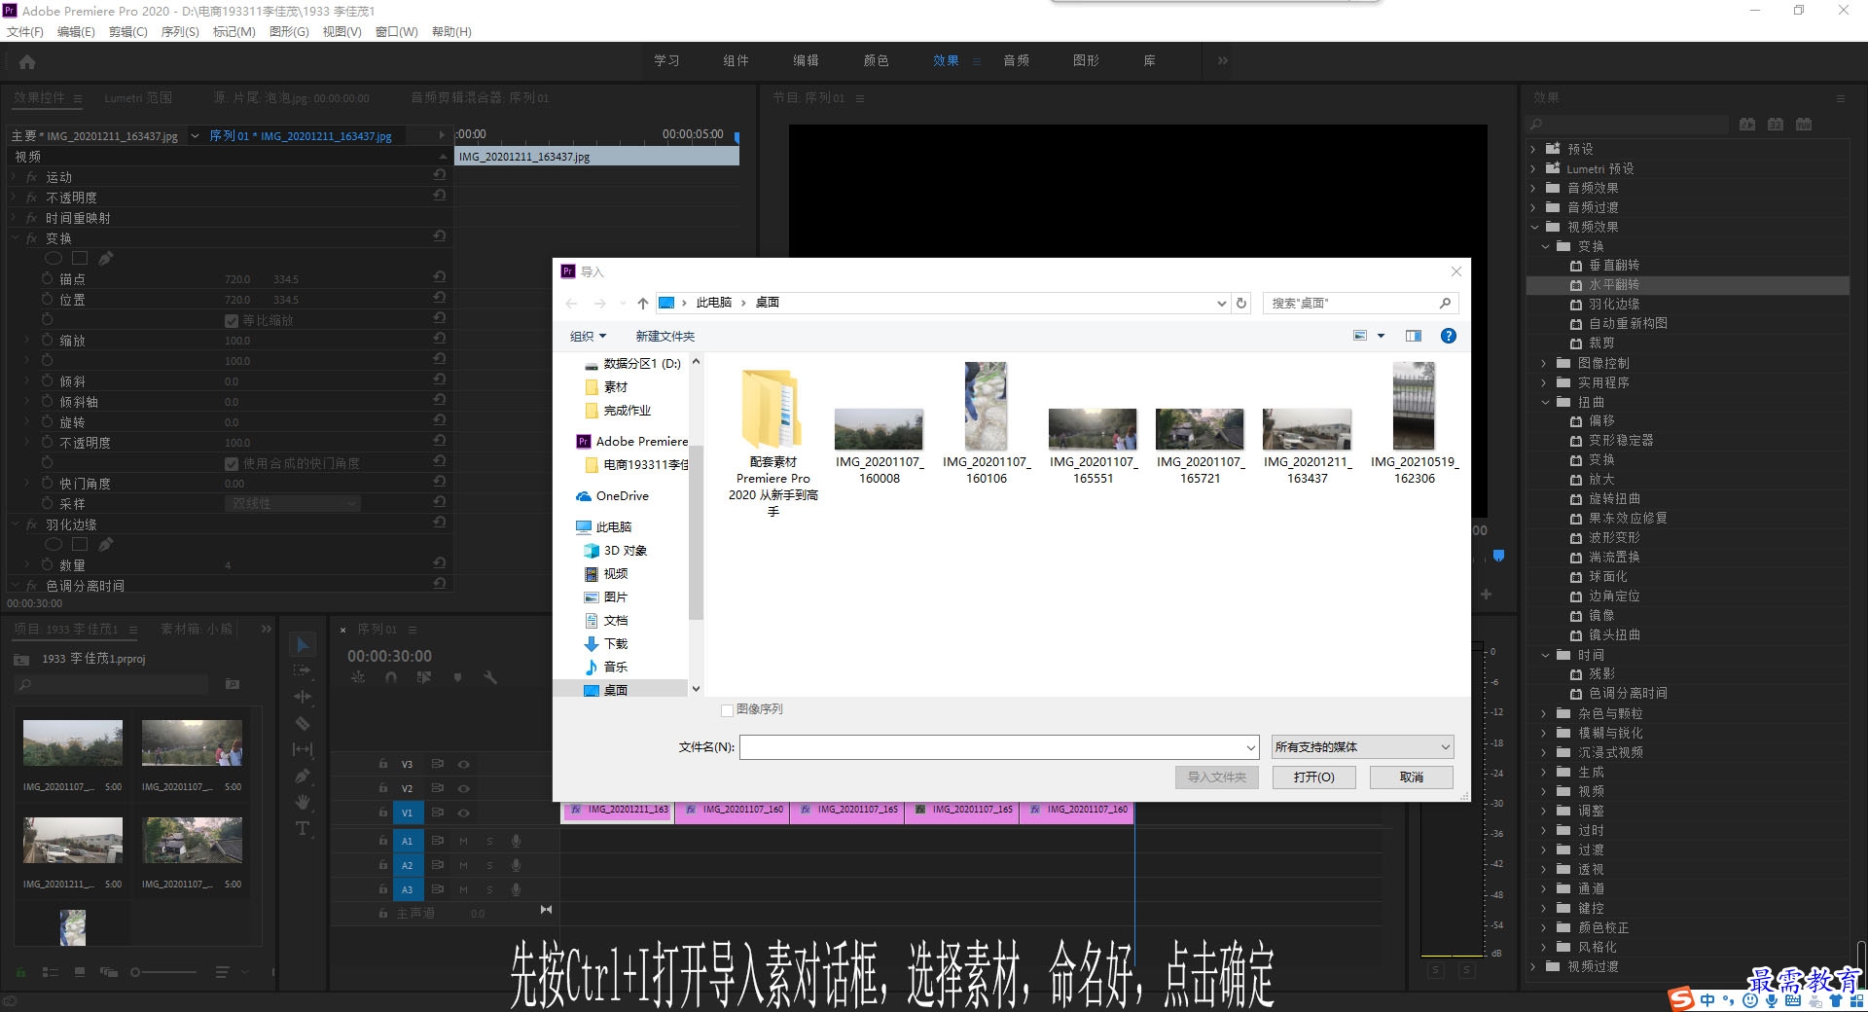The width and height of the screenshot is (1868, 1012).
Task: Expand the 图像控制 effects folder
Action: coord(1544,363)
